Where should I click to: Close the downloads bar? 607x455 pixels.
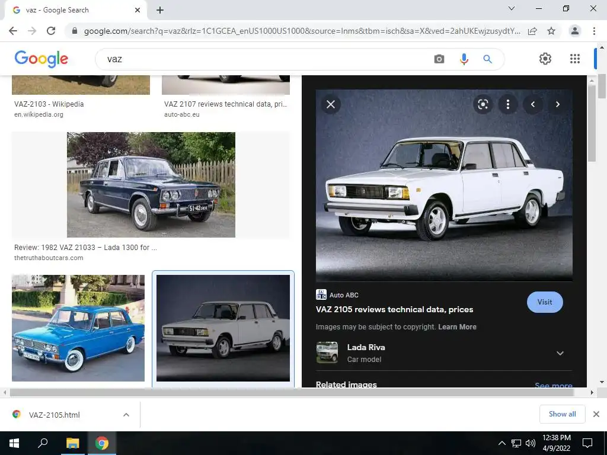pyautogui.click(x=596, y=414)
